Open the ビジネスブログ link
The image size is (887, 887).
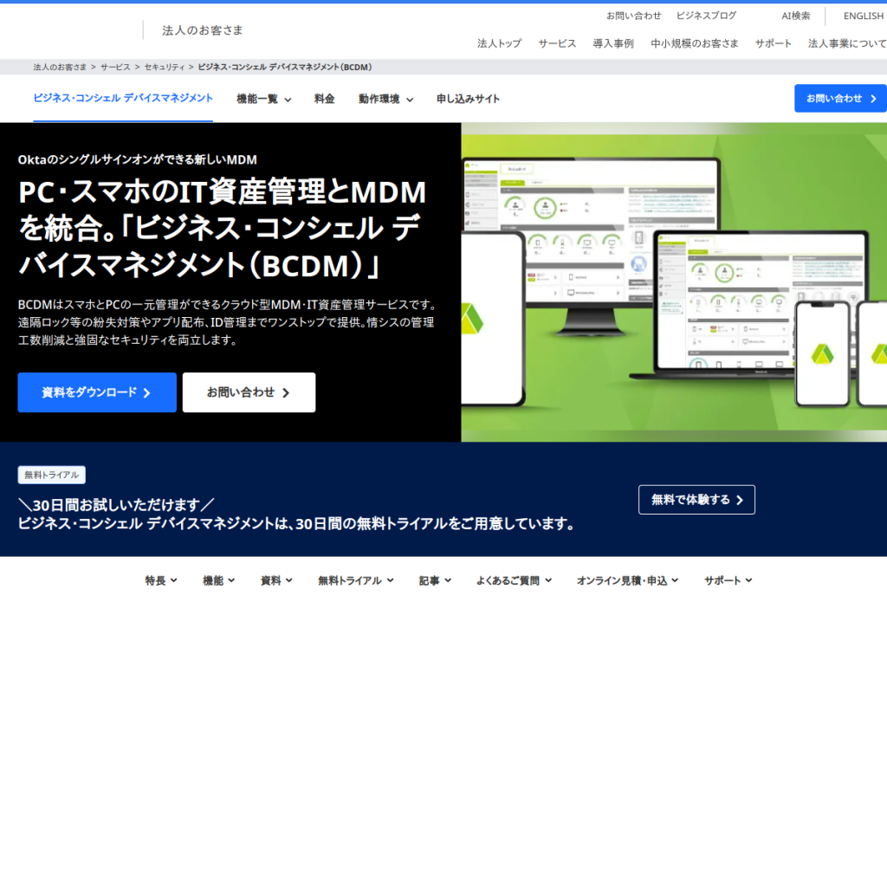click(x=706, y=16)
